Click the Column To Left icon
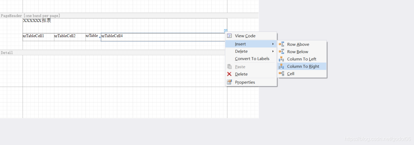414x145 pixels. point(281,59)
